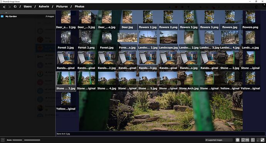Viewport: 266px width, 143px height.
Task: Select Forest 2.png image
Action: [86, 40]
